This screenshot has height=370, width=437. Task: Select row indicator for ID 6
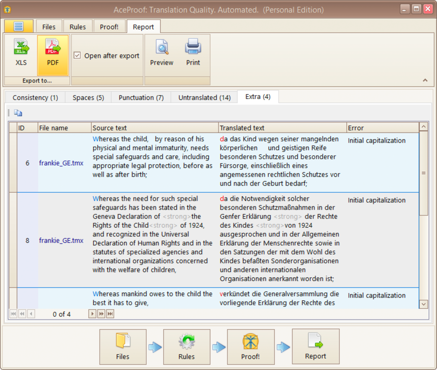13,163
